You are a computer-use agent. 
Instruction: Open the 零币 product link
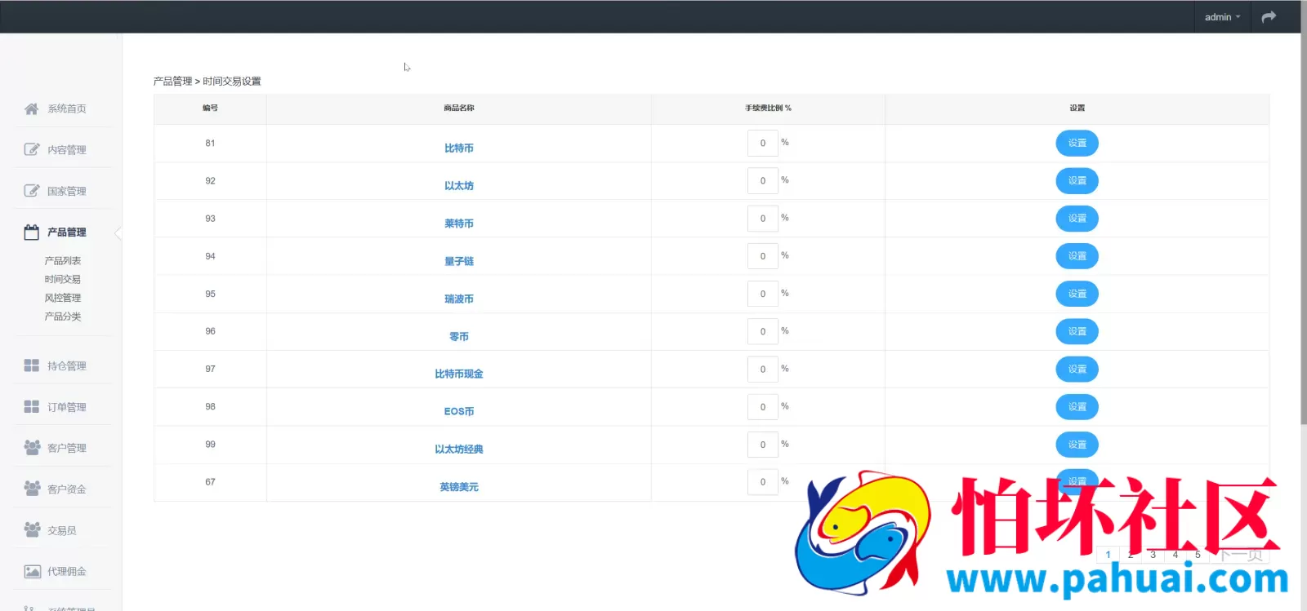(x=459, y=336)
